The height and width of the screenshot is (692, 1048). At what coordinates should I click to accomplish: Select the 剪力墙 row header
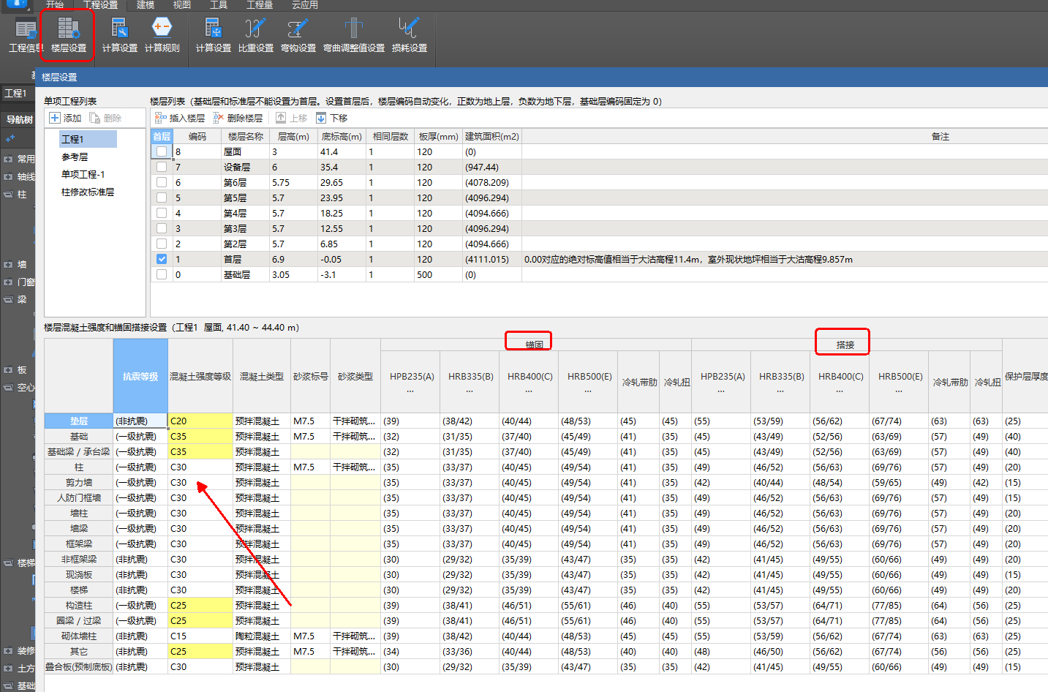79,482
